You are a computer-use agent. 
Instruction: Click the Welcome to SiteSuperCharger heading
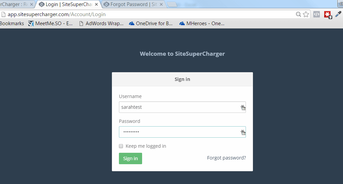coord(182,54)
